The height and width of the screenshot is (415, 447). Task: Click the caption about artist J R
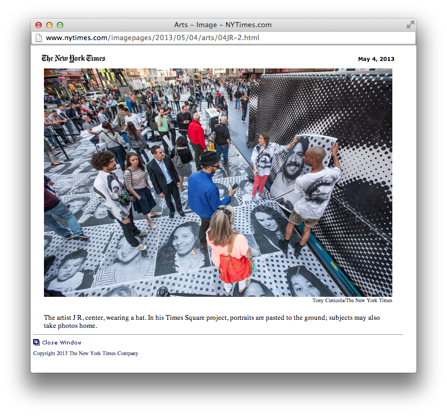click(x=212, y=321)
